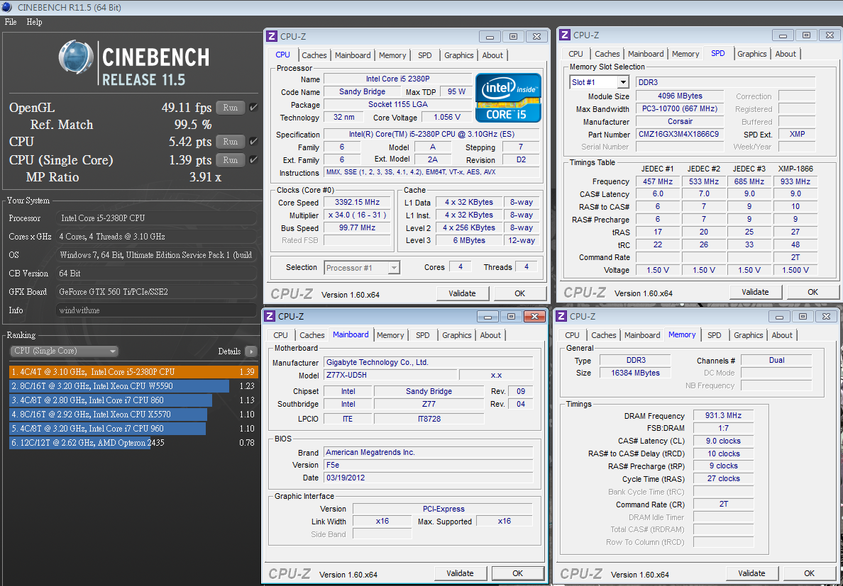Click Z icon of Mainboard CPU-Z window
Screen dimensions: 843x586
coord(270,316)
